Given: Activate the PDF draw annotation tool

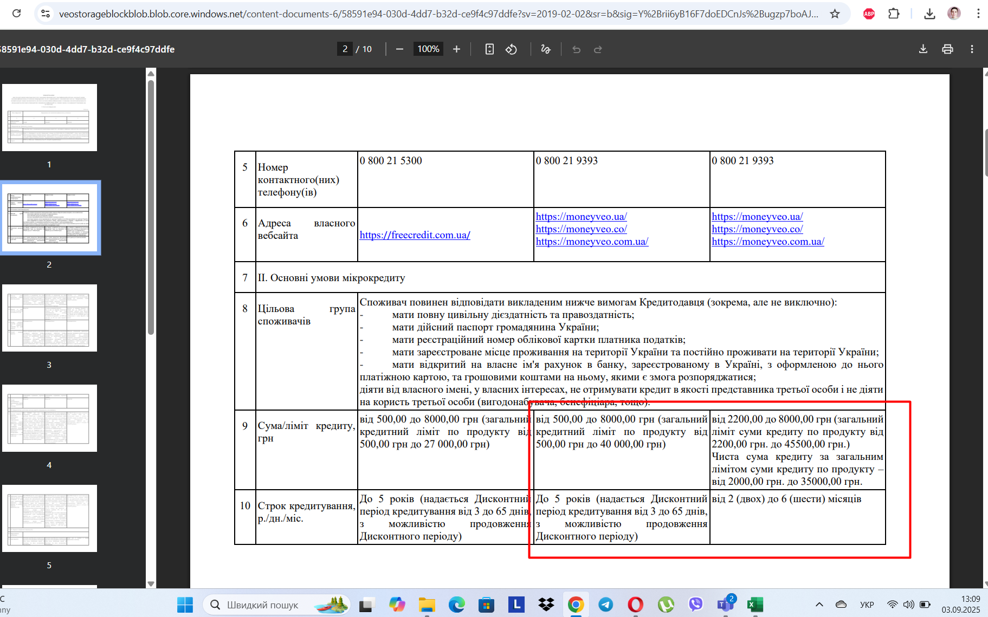Looking at the screenshot, I should 545,49.
